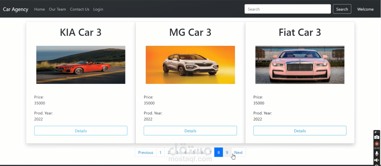Click the KIA Car 3 heading
Viewport: 381px width, 166px height.
(81, 32)
